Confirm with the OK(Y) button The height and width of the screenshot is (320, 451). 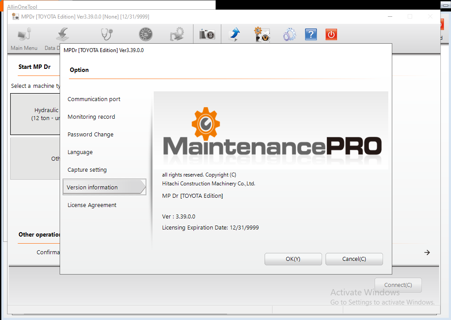[x=293, y=259]
